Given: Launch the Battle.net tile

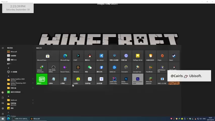Looking at the screenshot, I should coord(114,67).
